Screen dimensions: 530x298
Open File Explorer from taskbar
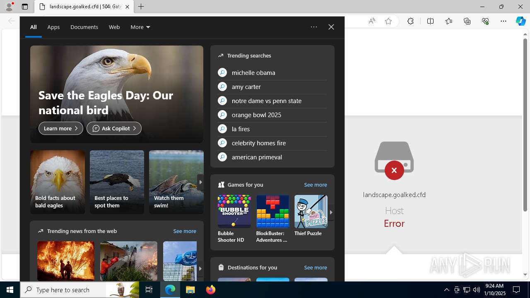point(190,290)
